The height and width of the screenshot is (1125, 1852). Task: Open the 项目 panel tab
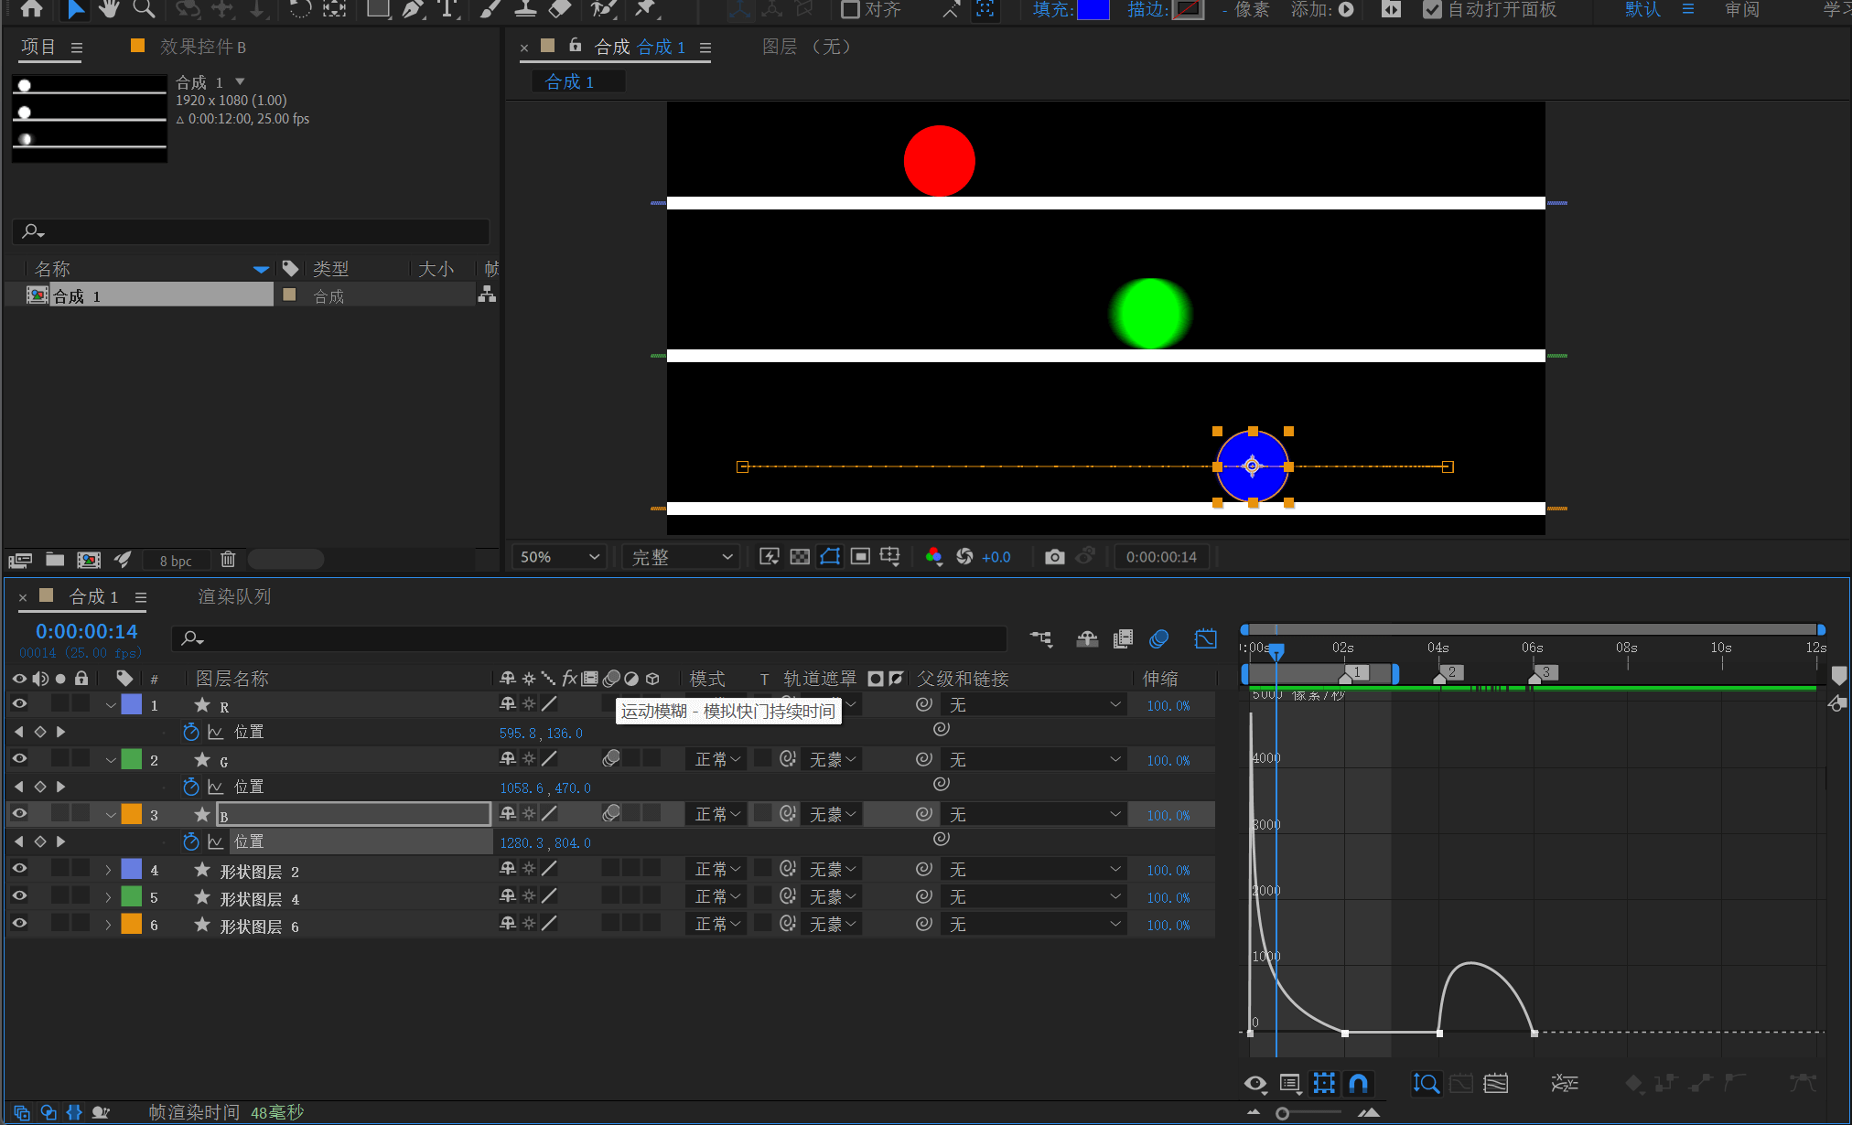[38, 47]
